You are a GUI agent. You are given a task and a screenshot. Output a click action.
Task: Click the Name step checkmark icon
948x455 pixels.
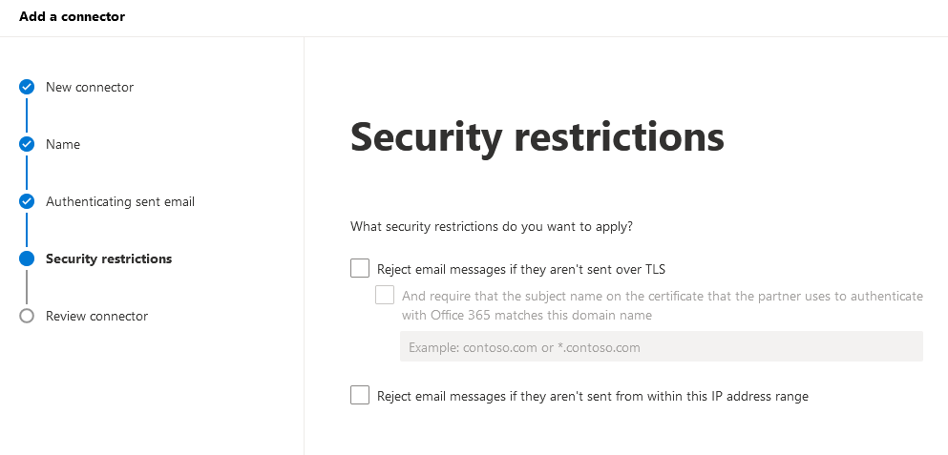coord(27,144)
